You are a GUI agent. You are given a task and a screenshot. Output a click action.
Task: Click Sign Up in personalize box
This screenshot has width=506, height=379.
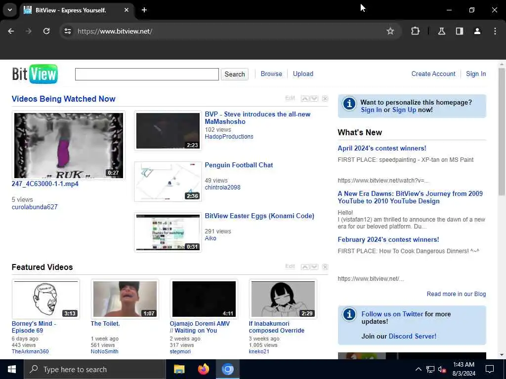404,110
